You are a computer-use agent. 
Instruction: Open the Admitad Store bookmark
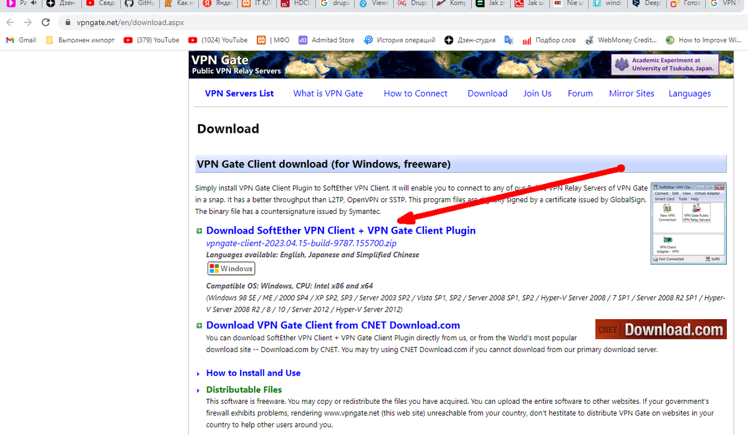[326, 40]
